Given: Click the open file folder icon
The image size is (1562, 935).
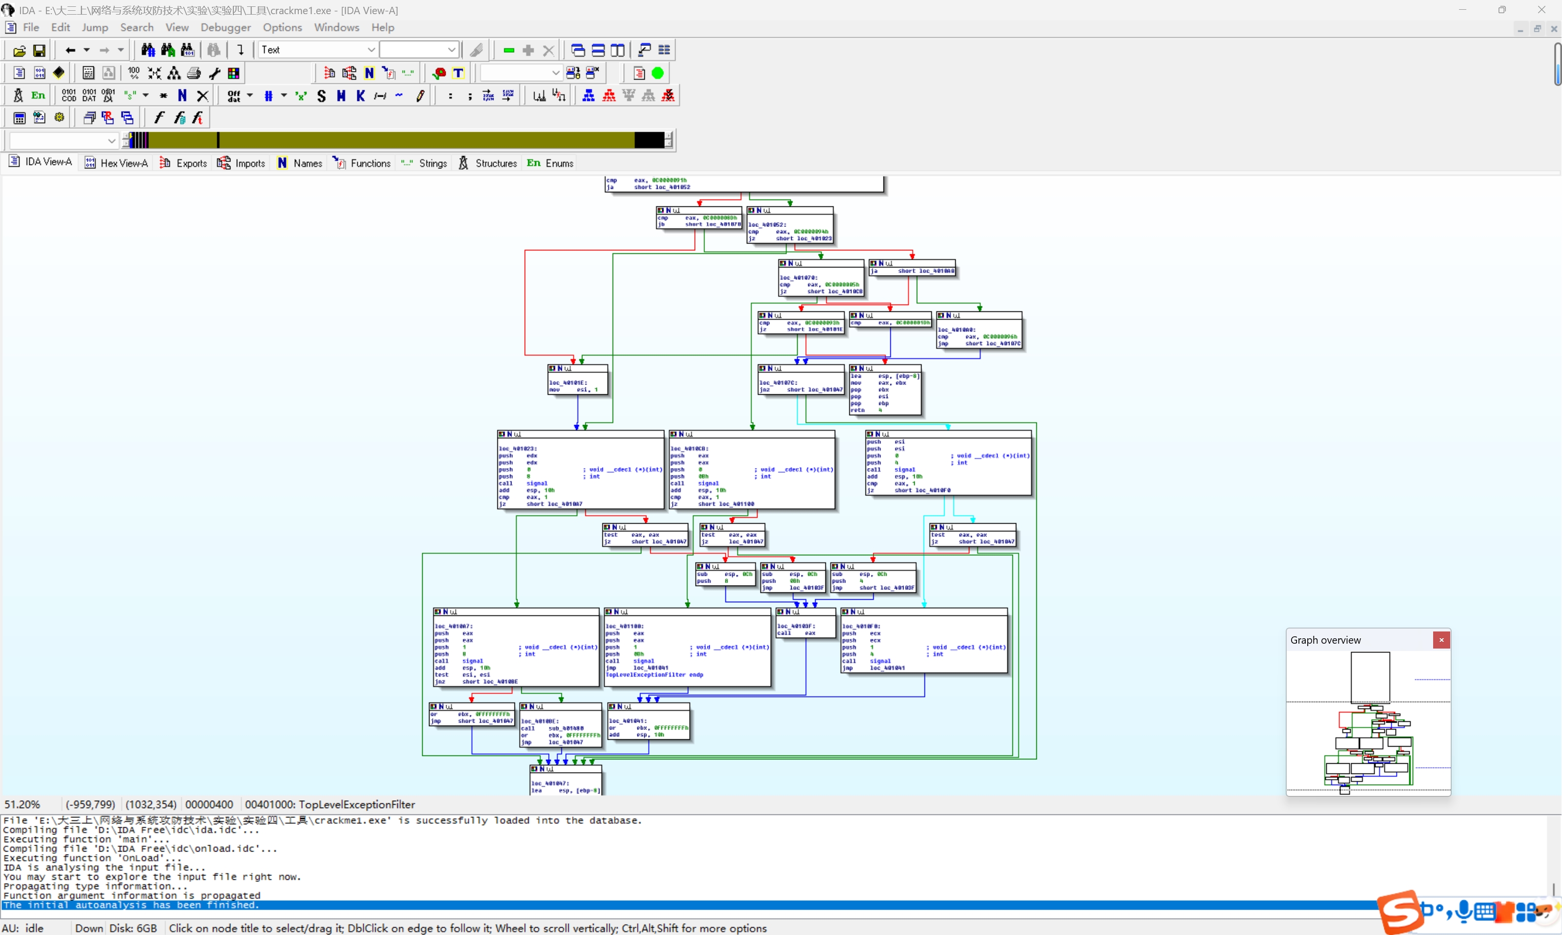Looking at the screenshot, I should click(x=19, y=50).
